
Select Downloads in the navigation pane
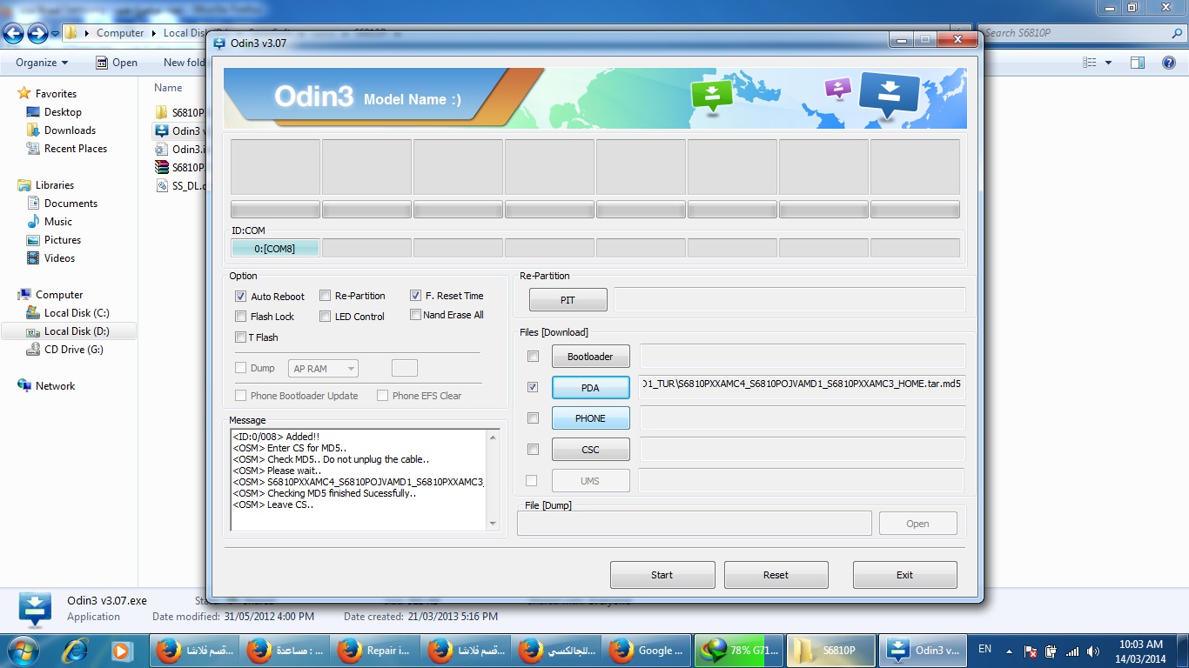coord(70,130)
